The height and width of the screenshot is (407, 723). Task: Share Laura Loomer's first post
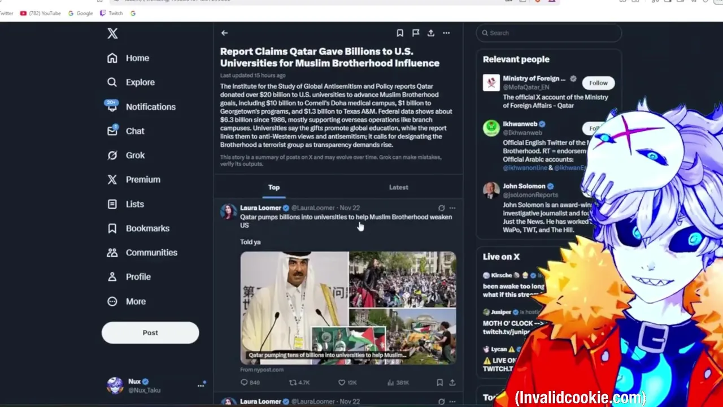[452, 383]
